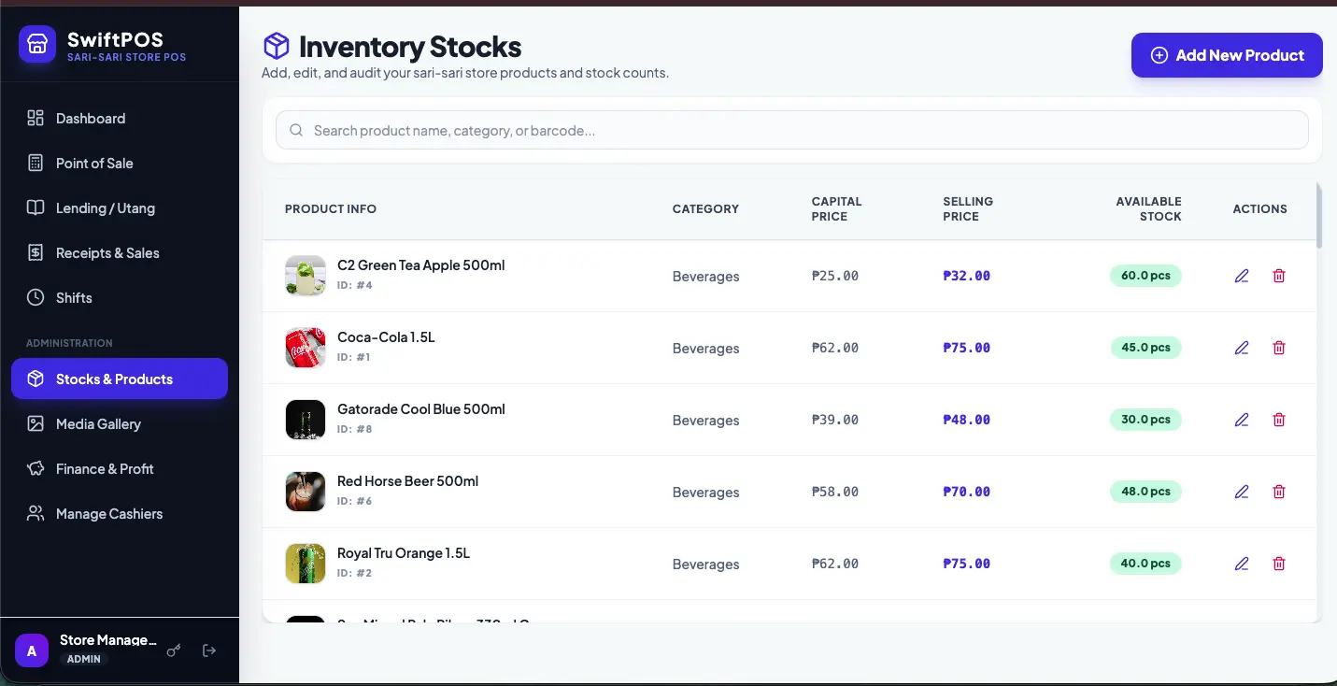Click the ₱70.00 selling price
The width and height of the screenshot is (1337, 686).
(967, 492)
